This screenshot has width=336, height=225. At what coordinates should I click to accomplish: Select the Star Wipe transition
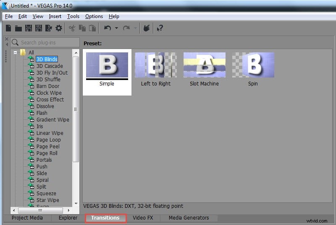(48, 200)
